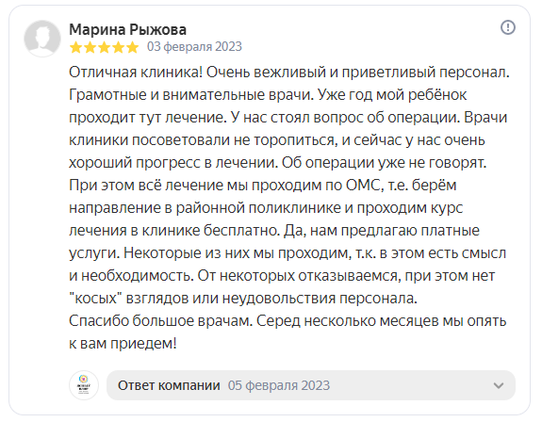Open the gray company answer bar
The width and height of the screenshot is (542, 422).
click(x=311, y=385)
